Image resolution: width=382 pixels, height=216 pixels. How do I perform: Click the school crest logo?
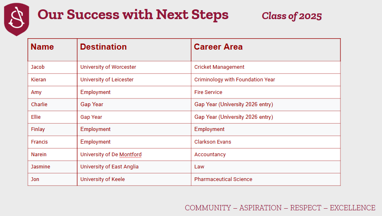[17, 19]
